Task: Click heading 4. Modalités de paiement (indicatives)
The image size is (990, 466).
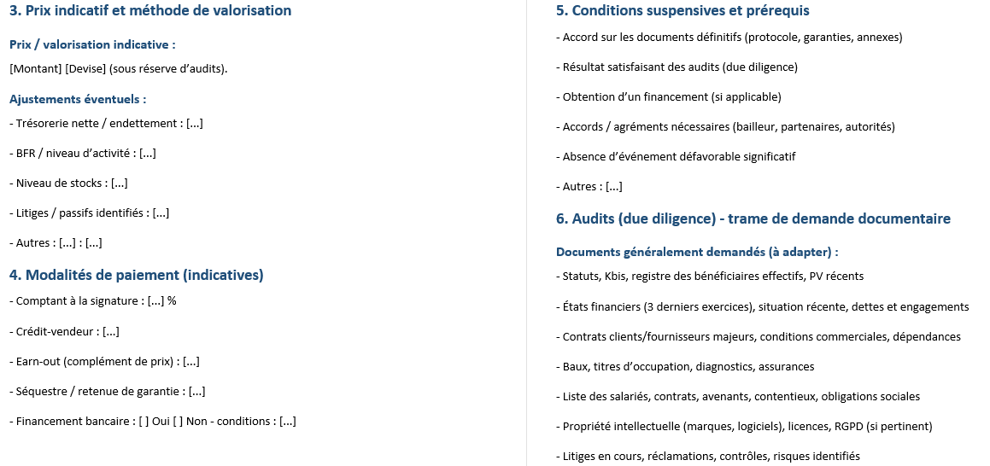Action: (136, 275)
